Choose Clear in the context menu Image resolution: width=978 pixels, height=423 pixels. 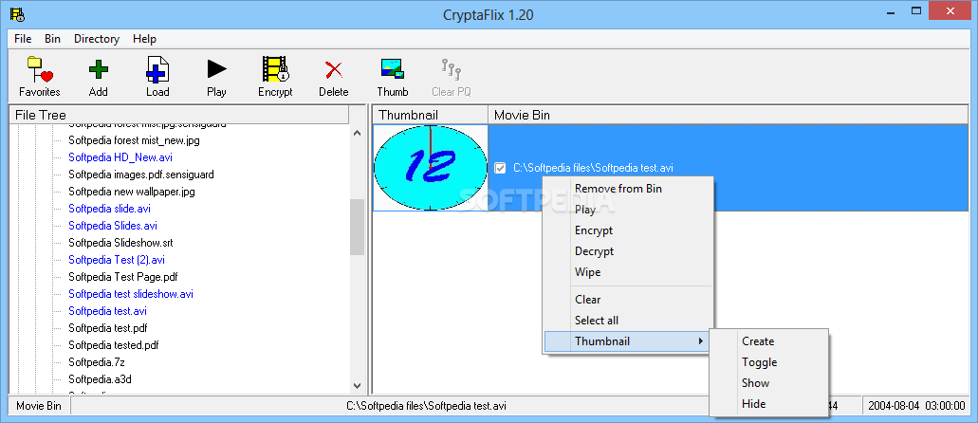pos(627,300)
